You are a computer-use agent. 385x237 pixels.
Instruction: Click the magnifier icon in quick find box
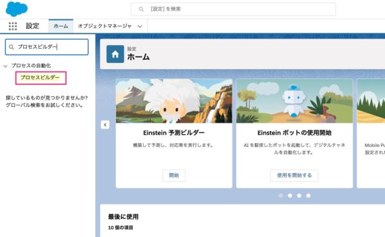(12, 47)
